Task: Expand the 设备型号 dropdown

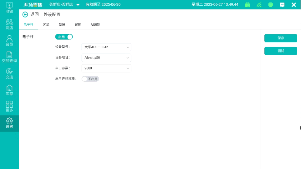Action: point(106,47)
